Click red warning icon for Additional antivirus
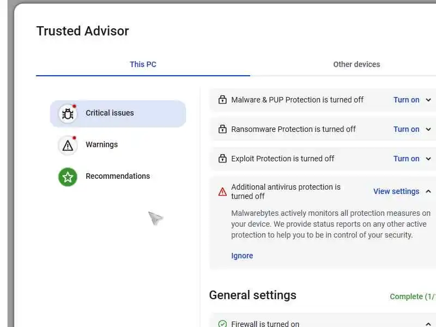The height and width of the screenshot is (327, 436). (x=222, y=191)
